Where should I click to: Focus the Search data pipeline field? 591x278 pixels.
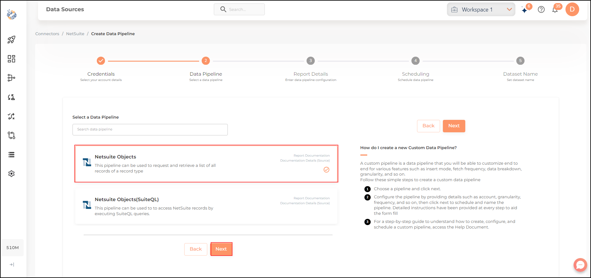pos(150,130)
